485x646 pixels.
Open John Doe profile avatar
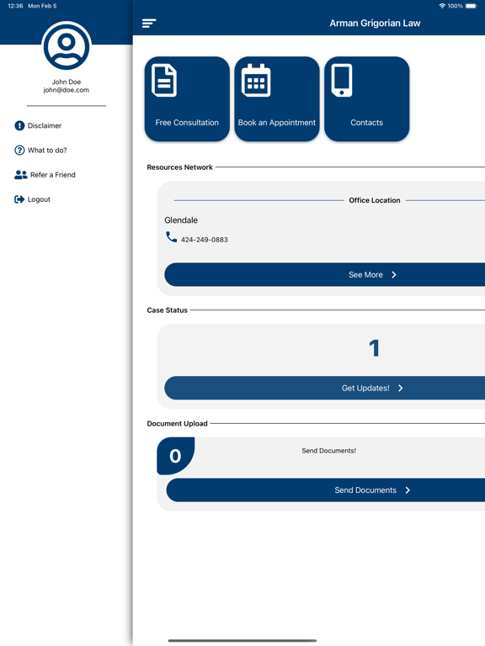pos(67,45)
